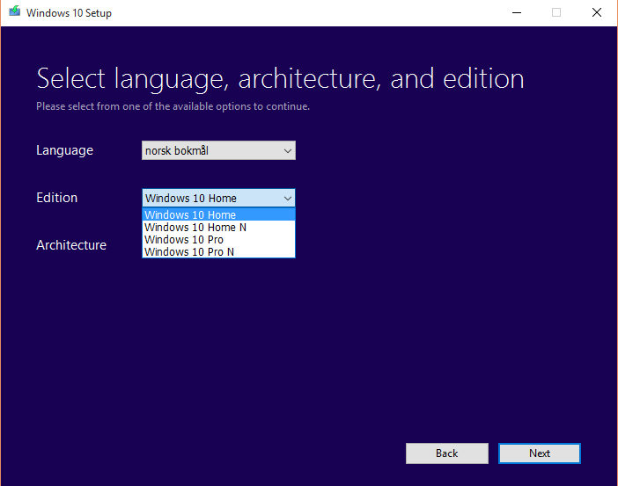This screenshot has height=486, width=618.
Task: Click the Next button
Action: (x=539, y=453)
